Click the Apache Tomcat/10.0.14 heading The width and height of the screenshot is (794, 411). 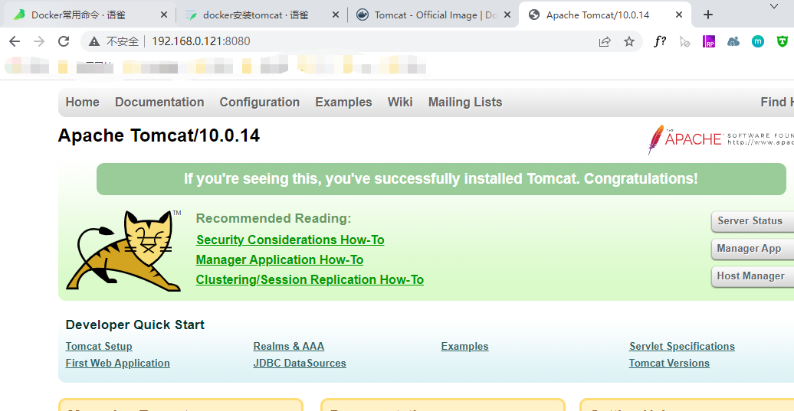159,135
